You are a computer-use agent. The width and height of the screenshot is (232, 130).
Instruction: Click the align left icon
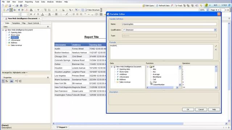[74, 14]
